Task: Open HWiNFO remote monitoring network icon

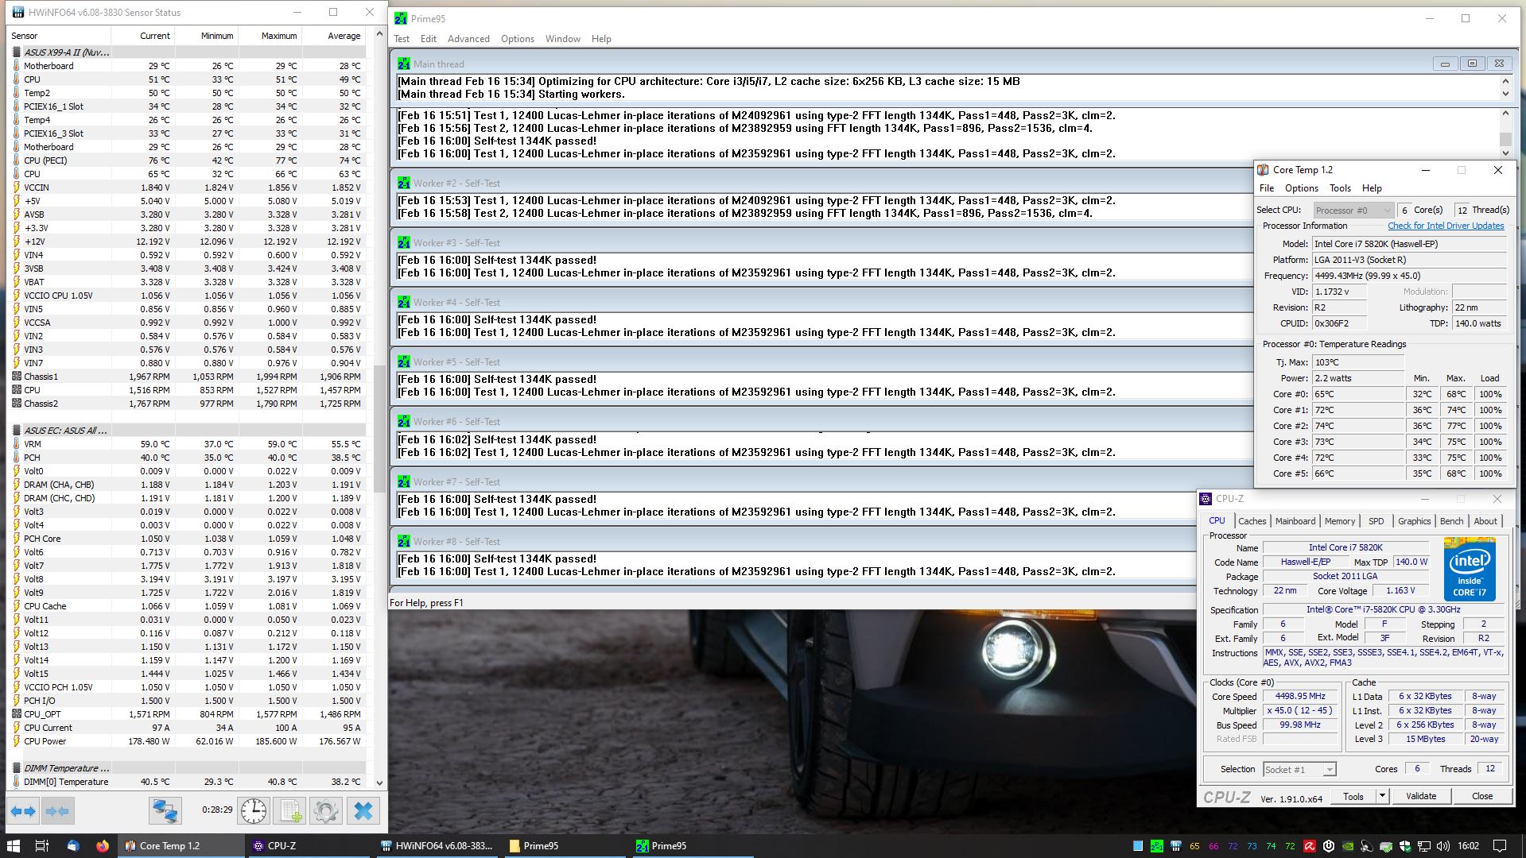Action: 165,811
